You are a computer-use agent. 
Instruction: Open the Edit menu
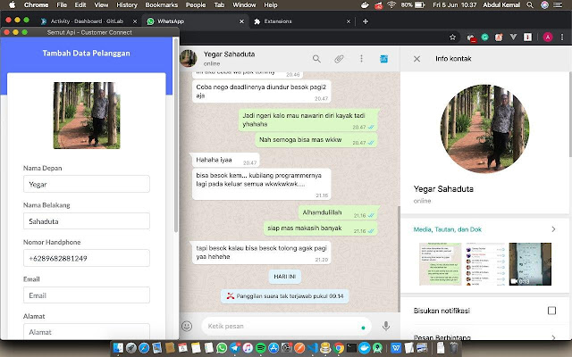(80, 5)
